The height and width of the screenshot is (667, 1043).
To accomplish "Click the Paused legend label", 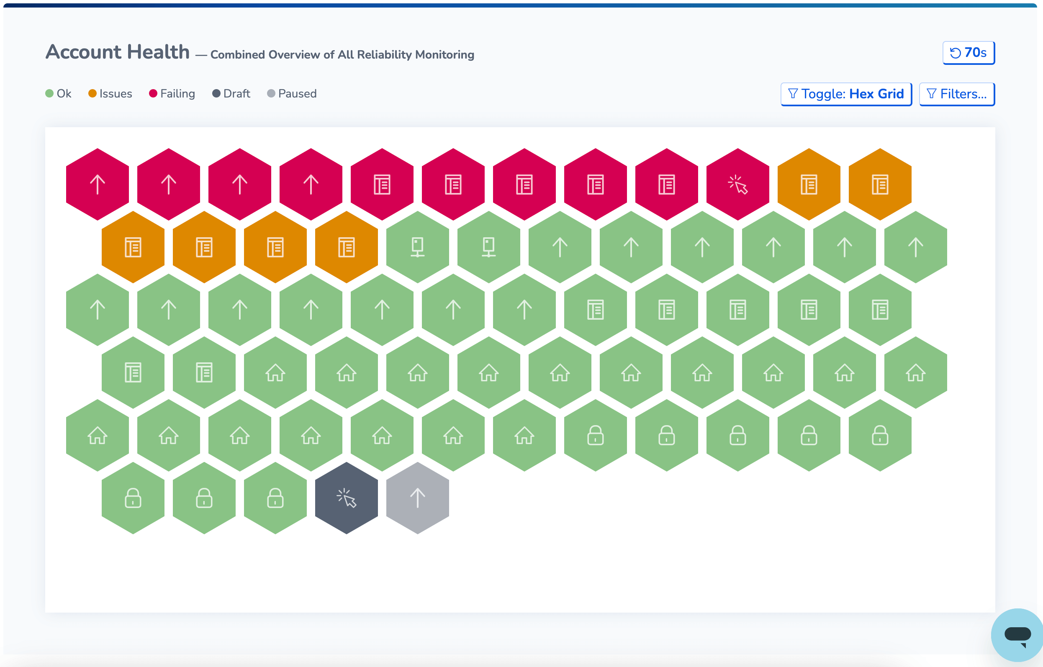I will 297,94.
